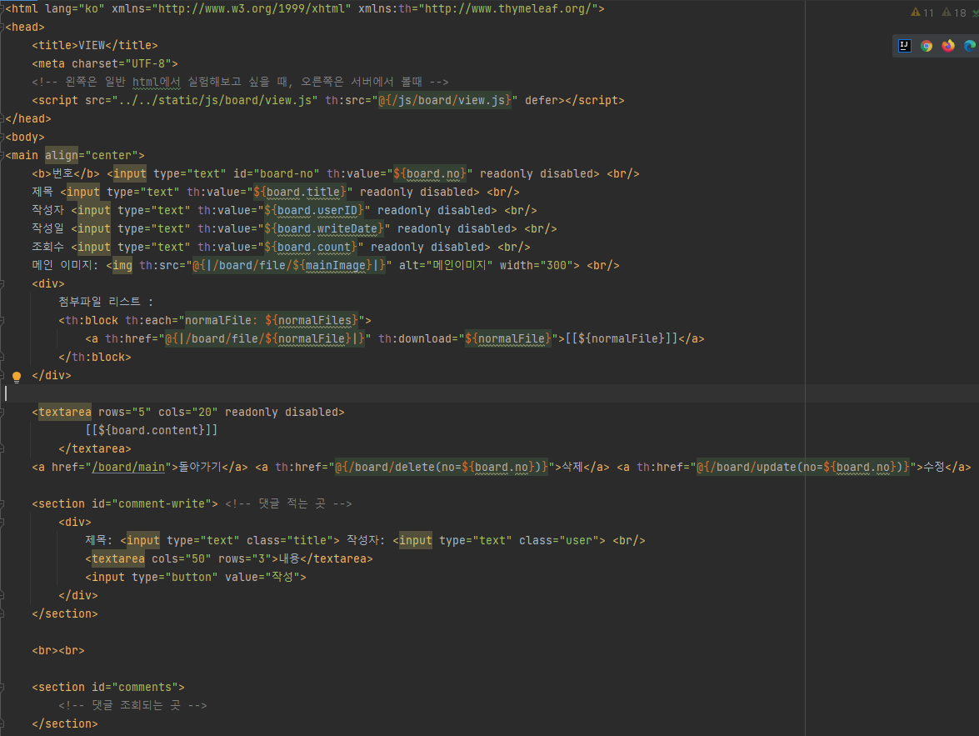This screenshot has width=979, height=736.
Task: Click the ${board.title} expression
Action: (x=300, y=192)
